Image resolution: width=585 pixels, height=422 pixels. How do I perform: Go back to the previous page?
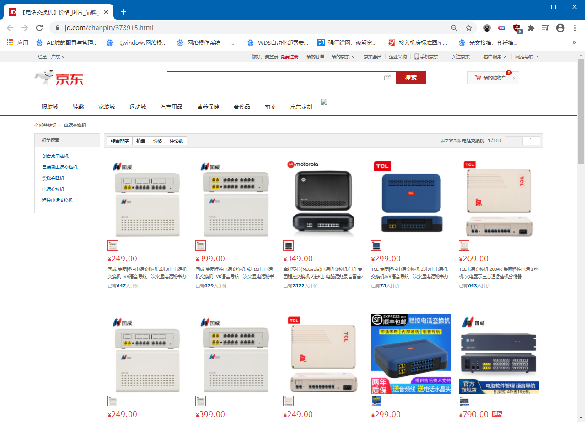[10, 28]
